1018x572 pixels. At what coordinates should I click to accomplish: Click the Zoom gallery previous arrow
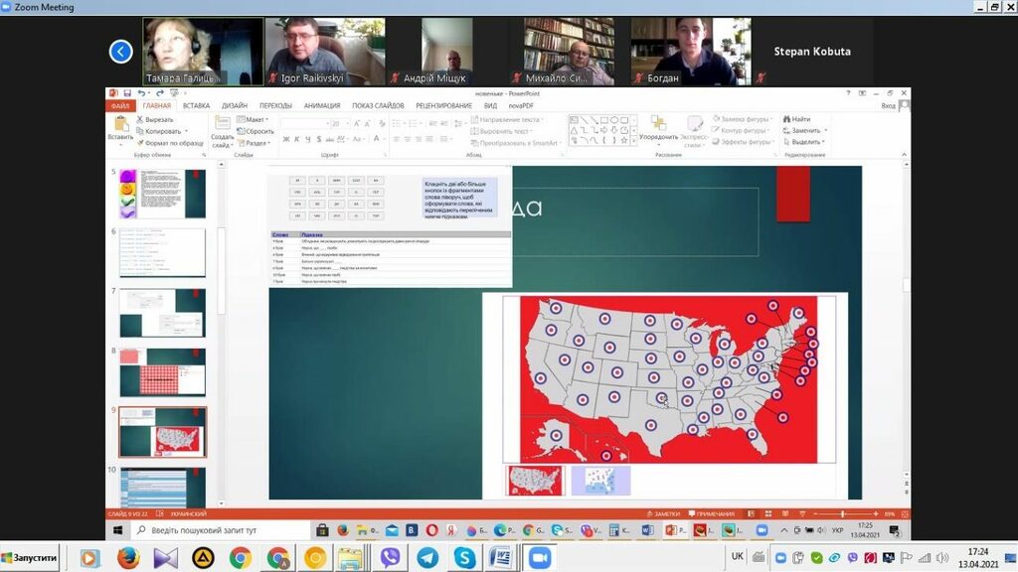[x=121, y=51]
